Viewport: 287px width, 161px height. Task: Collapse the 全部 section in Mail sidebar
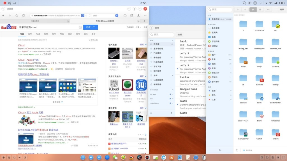pyautogui.click(x=172, y=41)
